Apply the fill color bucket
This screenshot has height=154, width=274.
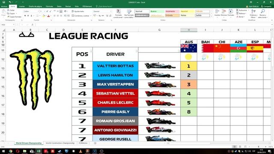44,16
